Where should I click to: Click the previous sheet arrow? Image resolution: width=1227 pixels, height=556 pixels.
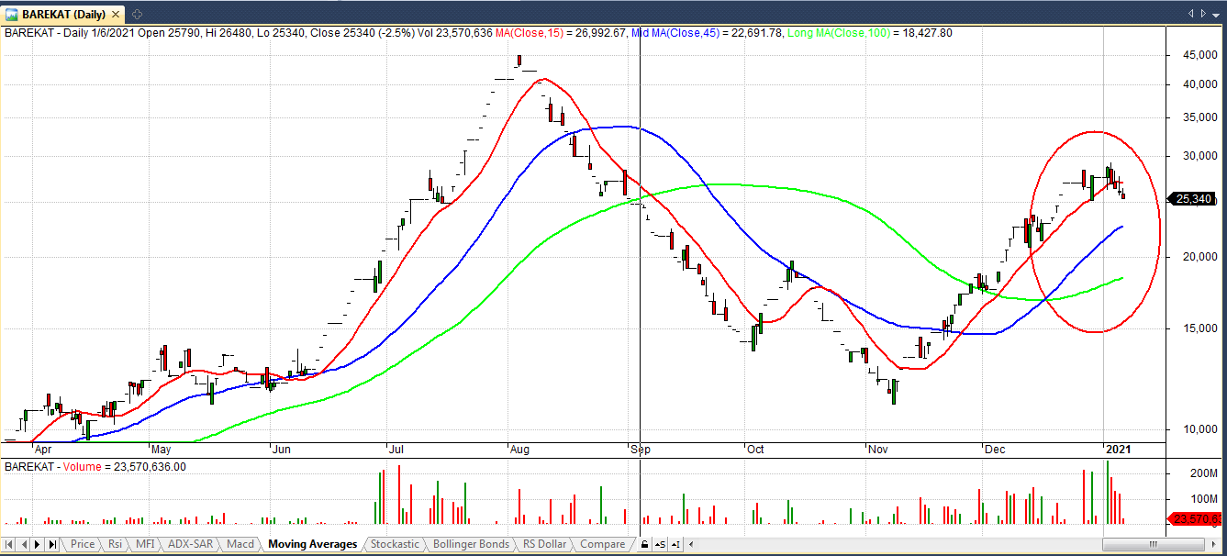click(24, 544)
